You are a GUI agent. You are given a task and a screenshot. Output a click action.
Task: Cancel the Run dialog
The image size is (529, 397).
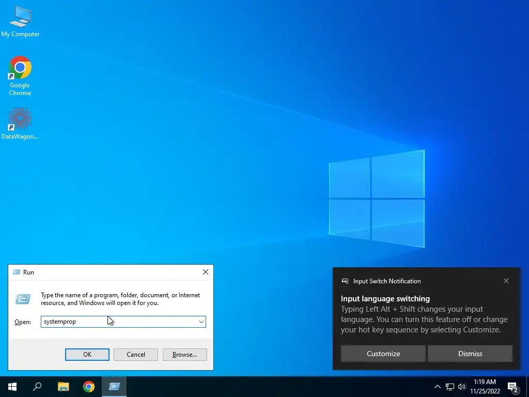(x=136, y=355)
